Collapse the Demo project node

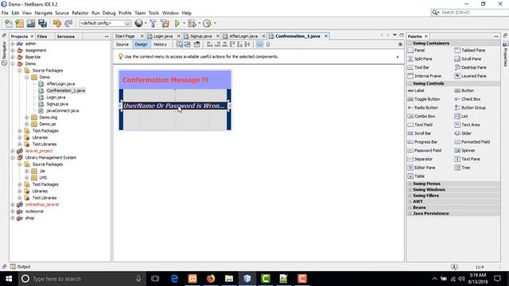tap(13, 64)
